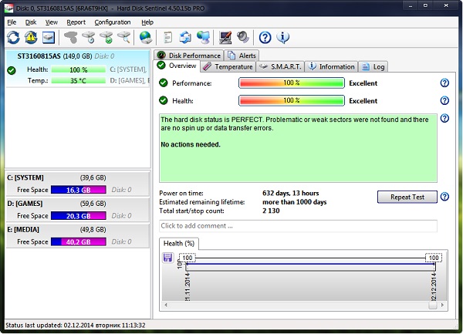Click the yellow warning alert toolbar icon
Screen dimensions: 463x334
[x=31, y=38]
